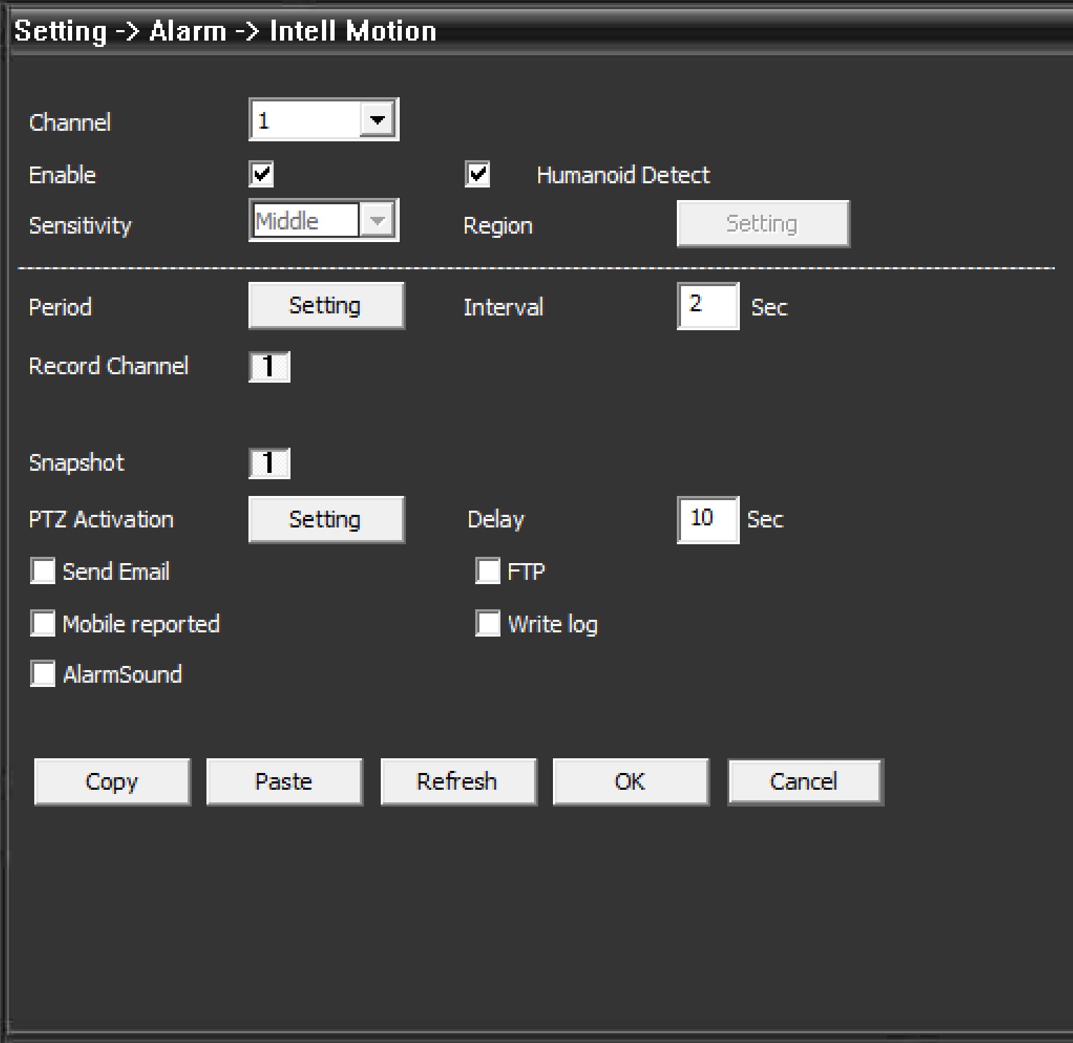Enable the FTP checkbox
Viewport: 1073px width, 1043px height.
click(x=488, y=571)
